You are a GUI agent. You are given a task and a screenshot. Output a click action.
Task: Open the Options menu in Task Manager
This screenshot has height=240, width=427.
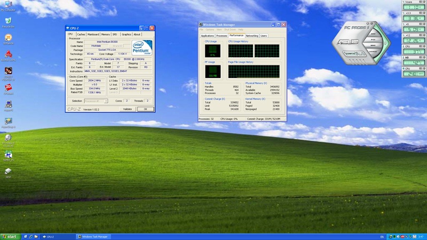coord(209,30)
